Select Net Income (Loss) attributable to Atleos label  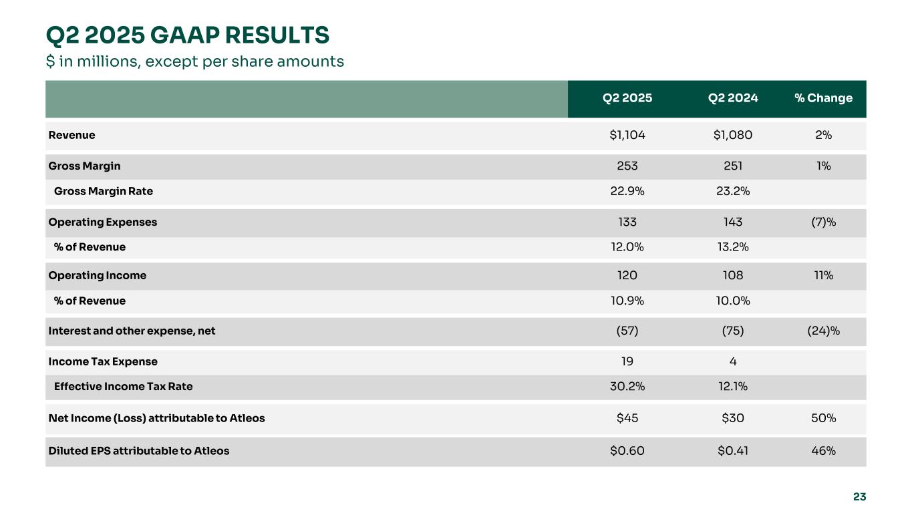(156, 418)
